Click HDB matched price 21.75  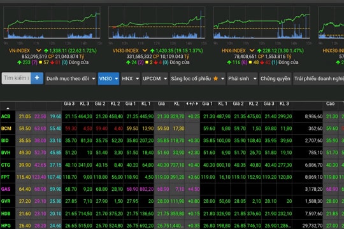pos(163,214)
